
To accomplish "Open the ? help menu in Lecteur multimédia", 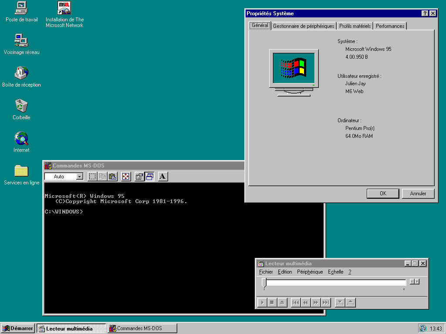I will [350, 272].
